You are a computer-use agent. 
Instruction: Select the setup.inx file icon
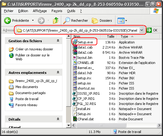[x=75, y=78]
